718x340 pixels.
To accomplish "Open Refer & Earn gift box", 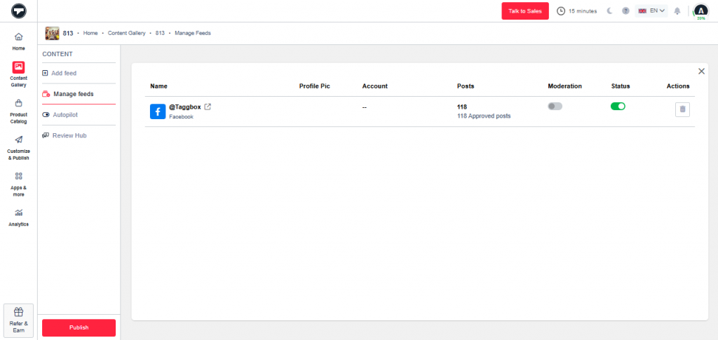I will point(19,320).
